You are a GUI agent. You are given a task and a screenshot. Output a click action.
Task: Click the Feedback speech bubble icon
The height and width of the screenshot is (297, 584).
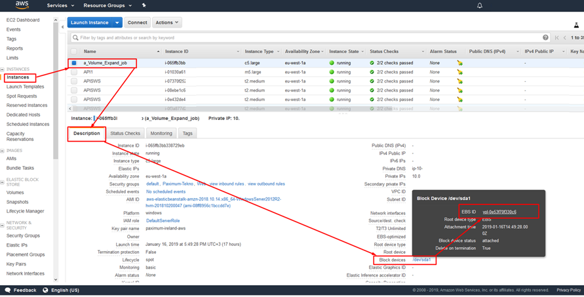pyautogui.click(x=8, y=290)
